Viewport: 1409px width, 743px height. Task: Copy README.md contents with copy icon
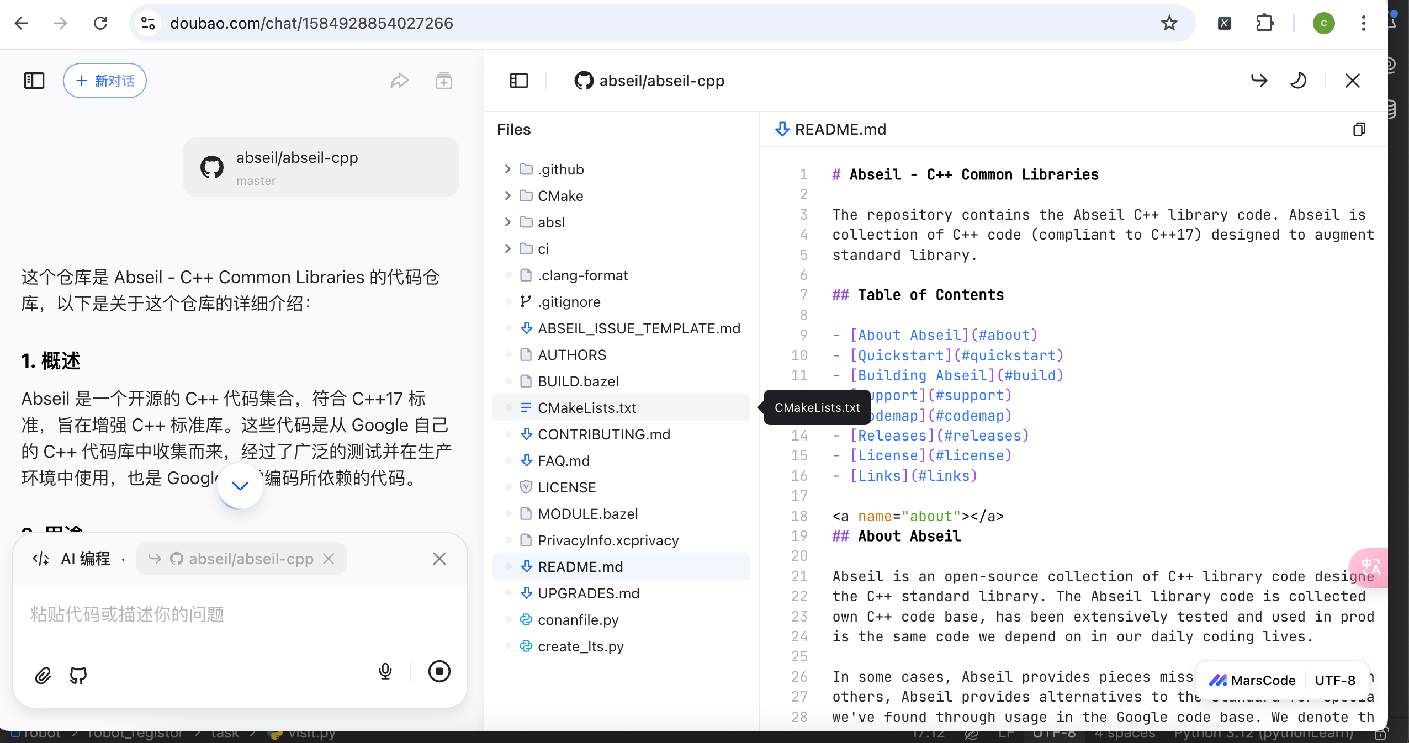coord(1359,129)
